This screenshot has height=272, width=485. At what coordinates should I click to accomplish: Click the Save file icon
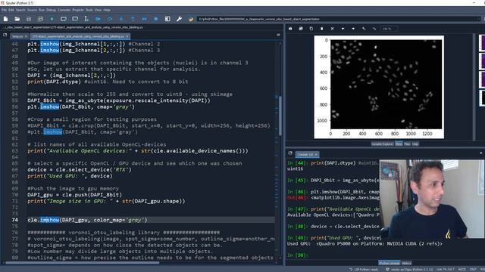click(29, 19)
